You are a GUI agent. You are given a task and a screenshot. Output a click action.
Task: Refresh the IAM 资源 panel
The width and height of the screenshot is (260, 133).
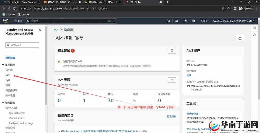(172, 80)
